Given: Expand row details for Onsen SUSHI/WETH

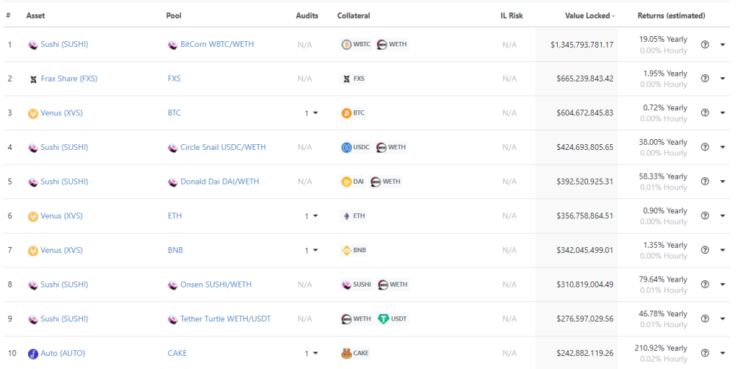Looking at the screenshot, I should tap(723, 285).
